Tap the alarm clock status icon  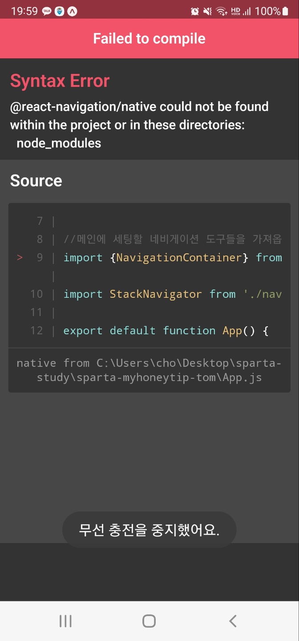click(195, 11)
